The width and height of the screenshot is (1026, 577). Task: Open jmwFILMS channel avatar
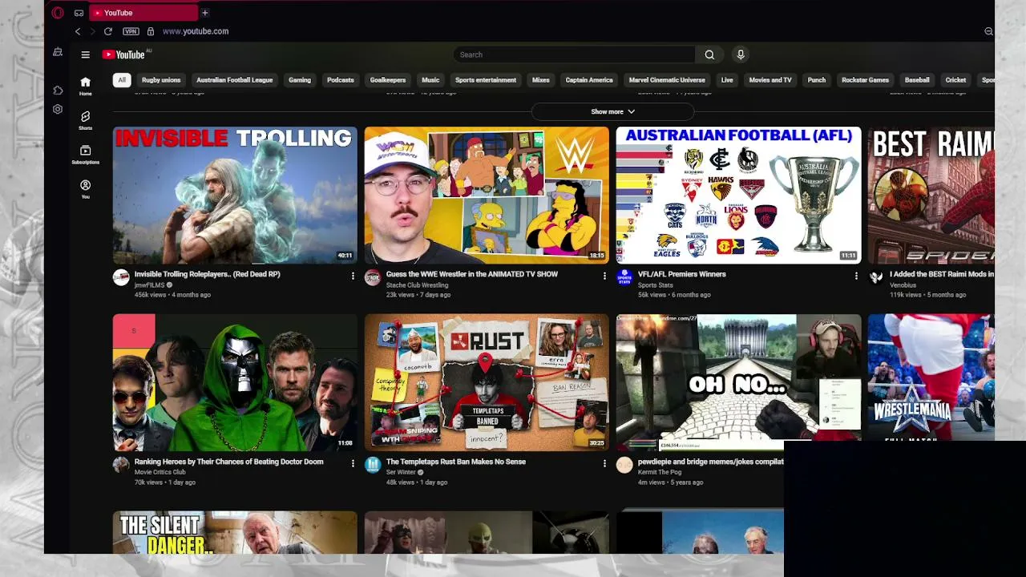[x=121, y=277]
